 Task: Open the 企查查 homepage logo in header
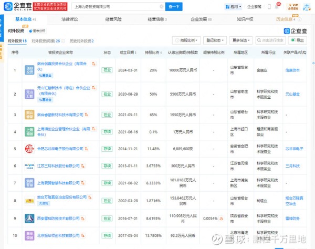(x=18, y=7)
